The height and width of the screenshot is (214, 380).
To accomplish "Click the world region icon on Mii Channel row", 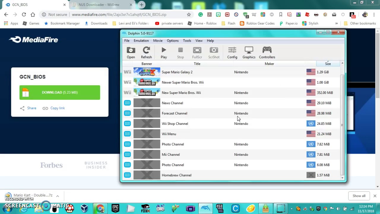I will 311,155.
